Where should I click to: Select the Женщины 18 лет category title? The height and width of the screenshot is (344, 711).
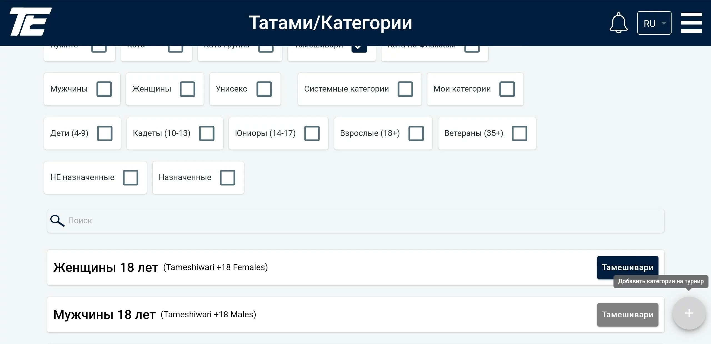coord(106,268)
